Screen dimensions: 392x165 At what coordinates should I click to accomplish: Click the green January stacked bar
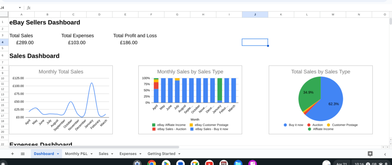220,89
